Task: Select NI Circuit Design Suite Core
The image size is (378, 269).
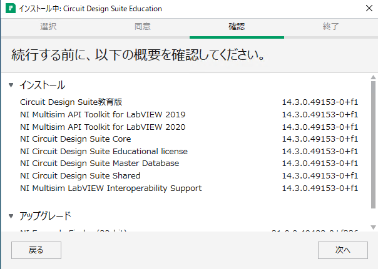Action: pyautogui.click(x=76, y=139)
